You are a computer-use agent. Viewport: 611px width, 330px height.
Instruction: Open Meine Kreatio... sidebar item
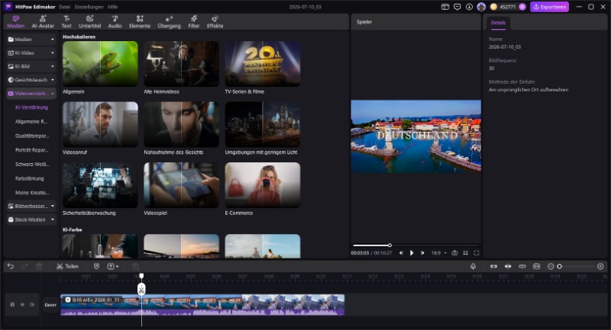point(32,193)
